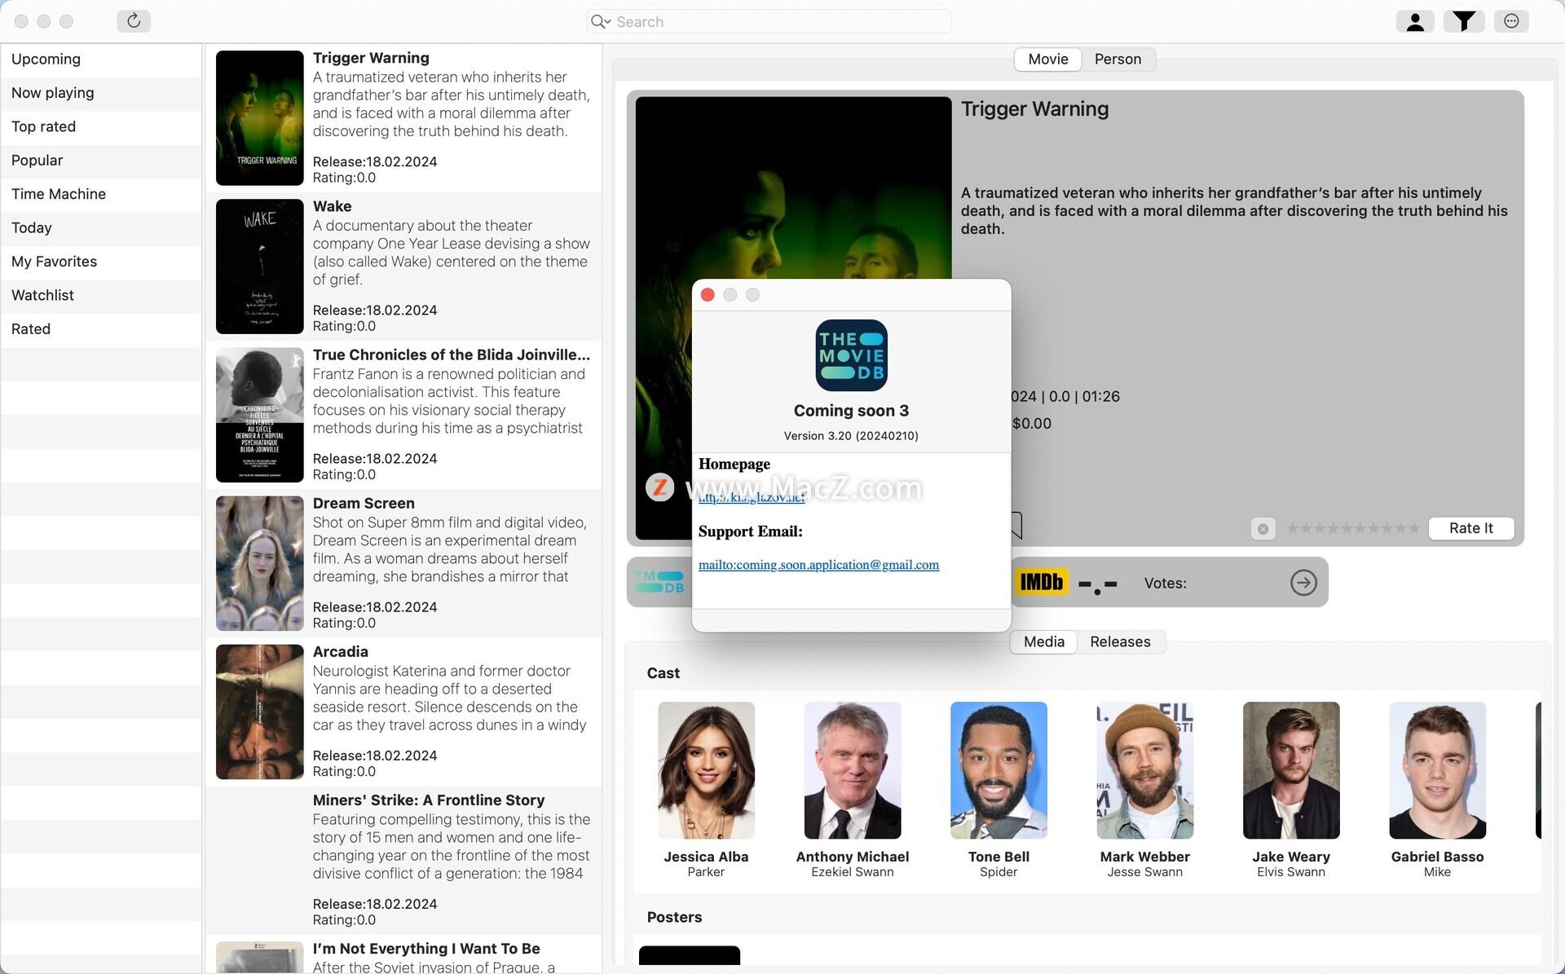Click the support email mailto link
The image size is (1565, 974).
[818, 565]
